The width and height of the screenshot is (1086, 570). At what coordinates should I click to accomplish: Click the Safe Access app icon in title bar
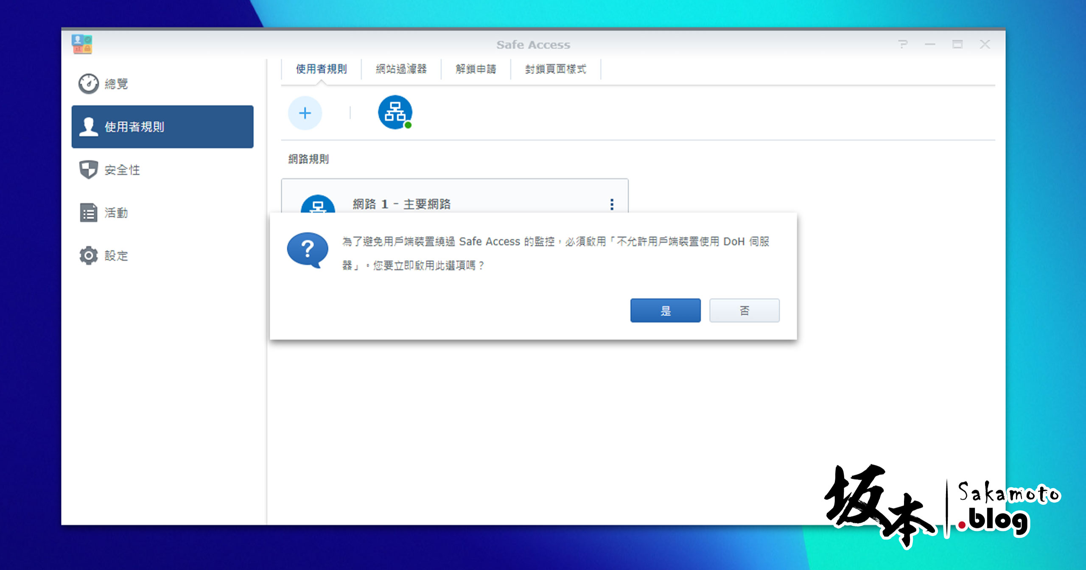tap(82, 44)
